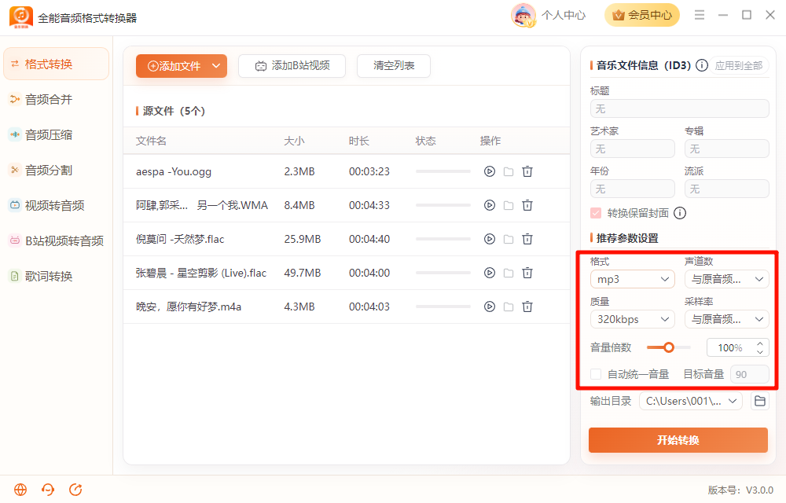Play the 晚安，愿你有好梦.m4a file
786x503 pixels.
(x=489, y=307)
